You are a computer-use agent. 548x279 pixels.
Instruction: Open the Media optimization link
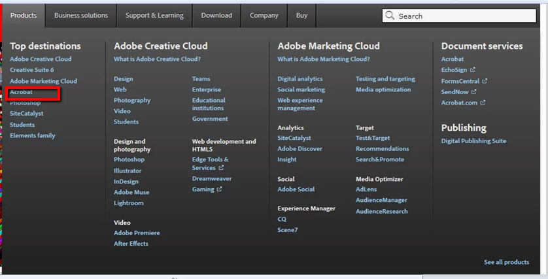pyautogui.click(x=383, y=90)
